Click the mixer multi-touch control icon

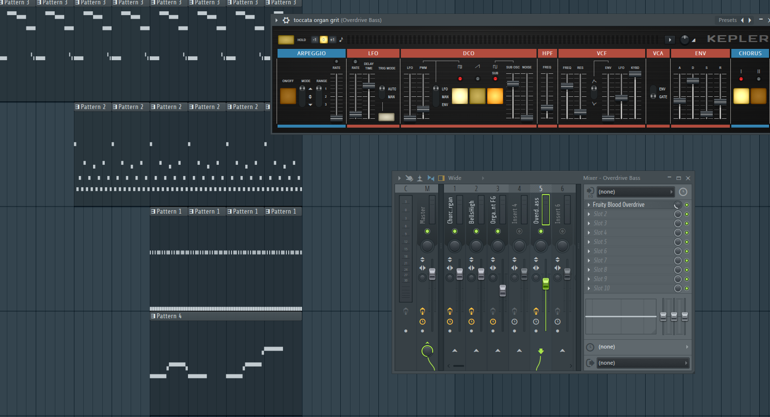tap(409, 178)
